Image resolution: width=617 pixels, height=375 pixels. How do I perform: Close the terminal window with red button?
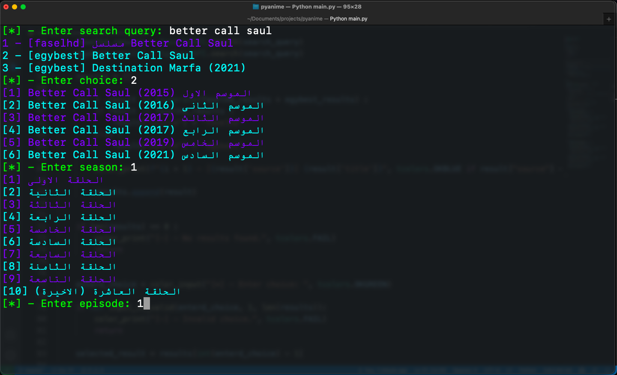[x=6, y=6]
